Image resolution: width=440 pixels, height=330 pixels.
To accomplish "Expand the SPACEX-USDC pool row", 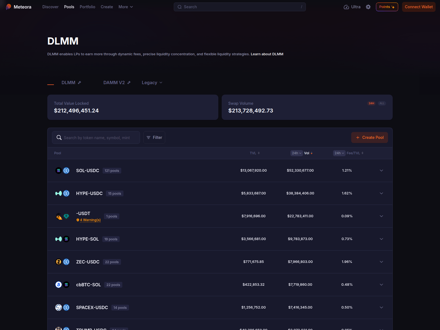I will pos(381,307).
